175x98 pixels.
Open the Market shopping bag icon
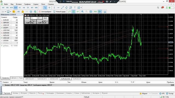pyautogui.click(x=23, y=12)
